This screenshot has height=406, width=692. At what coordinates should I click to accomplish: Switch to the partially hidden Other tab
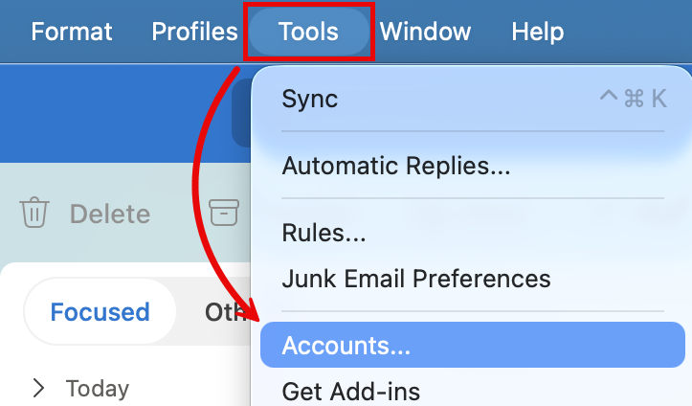click(226, 312)
